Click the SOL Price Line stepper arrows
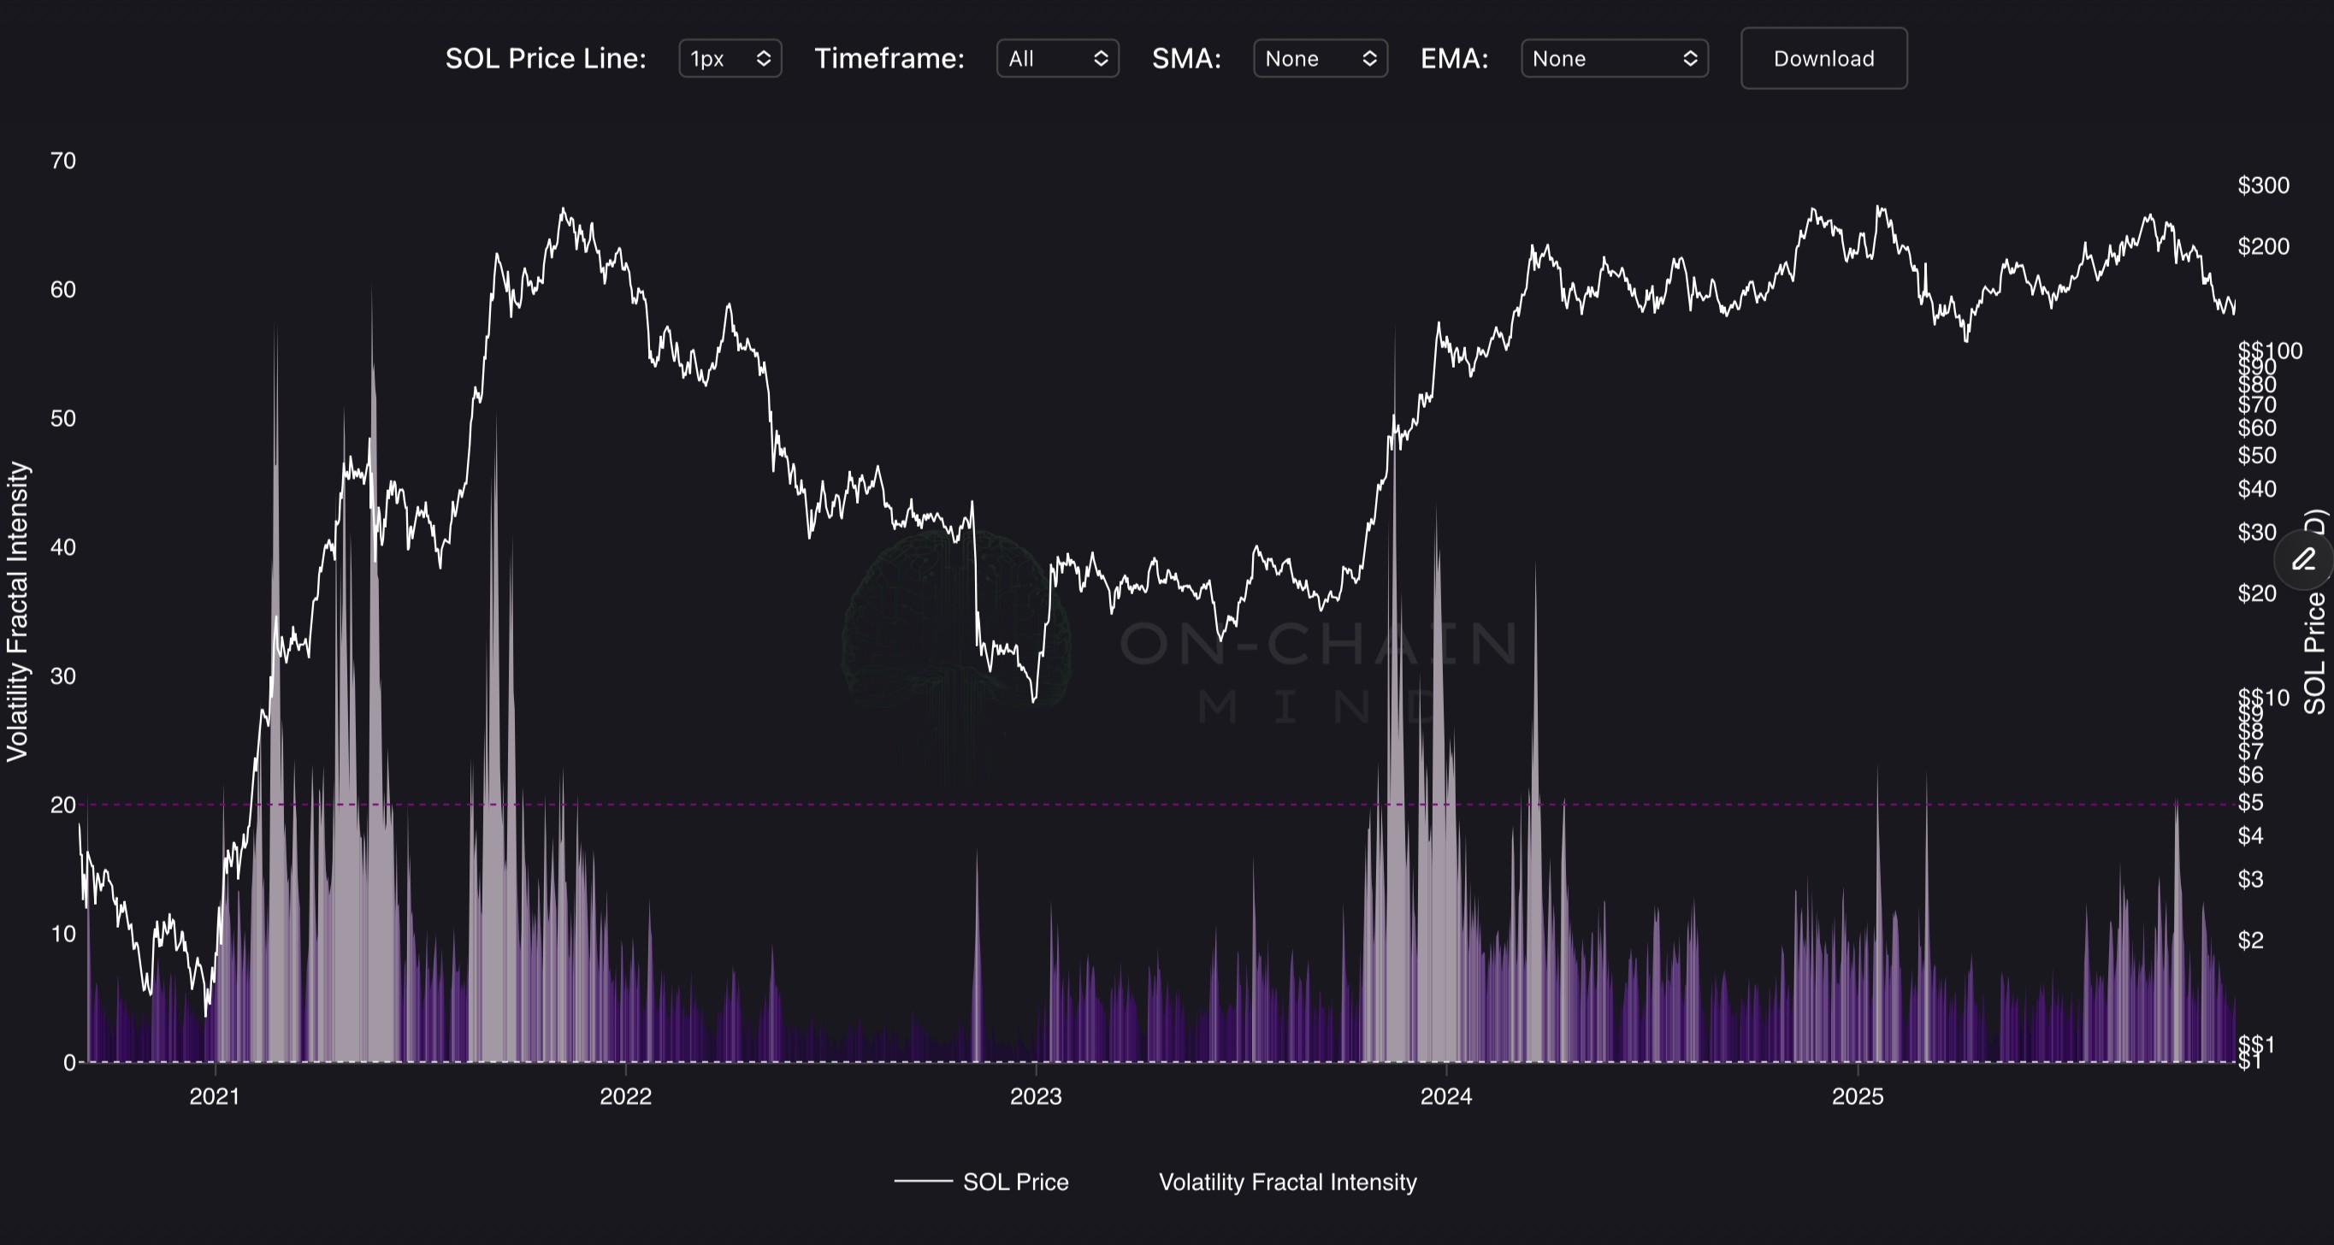 (x=764, y=59)
